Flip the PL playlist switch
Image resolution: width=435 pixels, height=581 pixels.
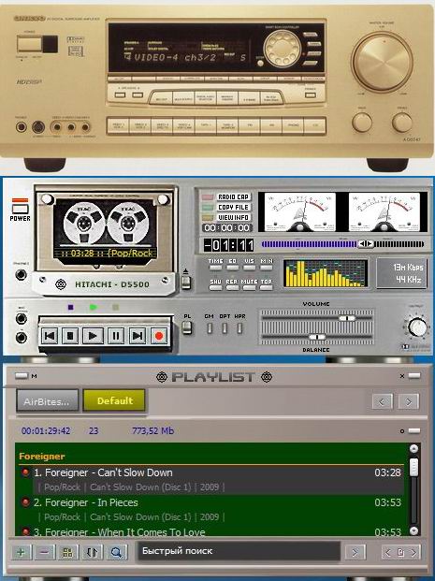pos(187,327)
